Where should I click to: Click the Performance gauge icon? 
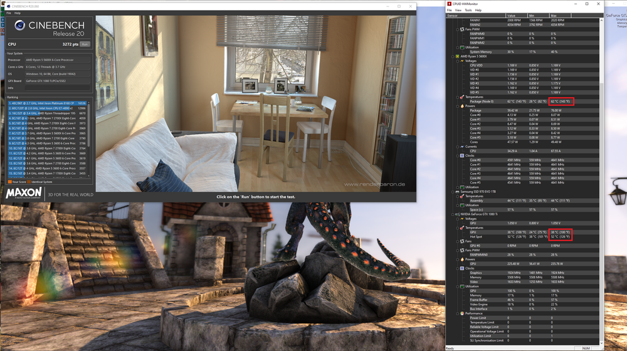[462, 313]
